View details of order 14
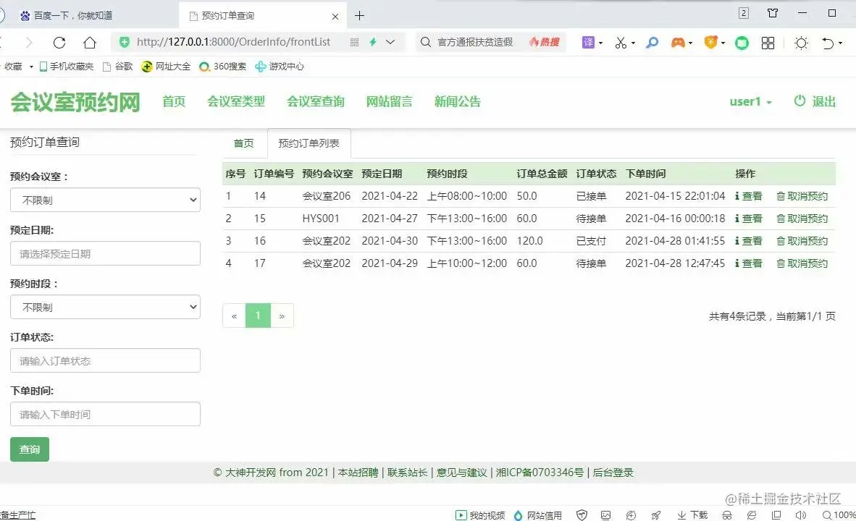Screen dimensions: 856x521 [x=748, y=196]
